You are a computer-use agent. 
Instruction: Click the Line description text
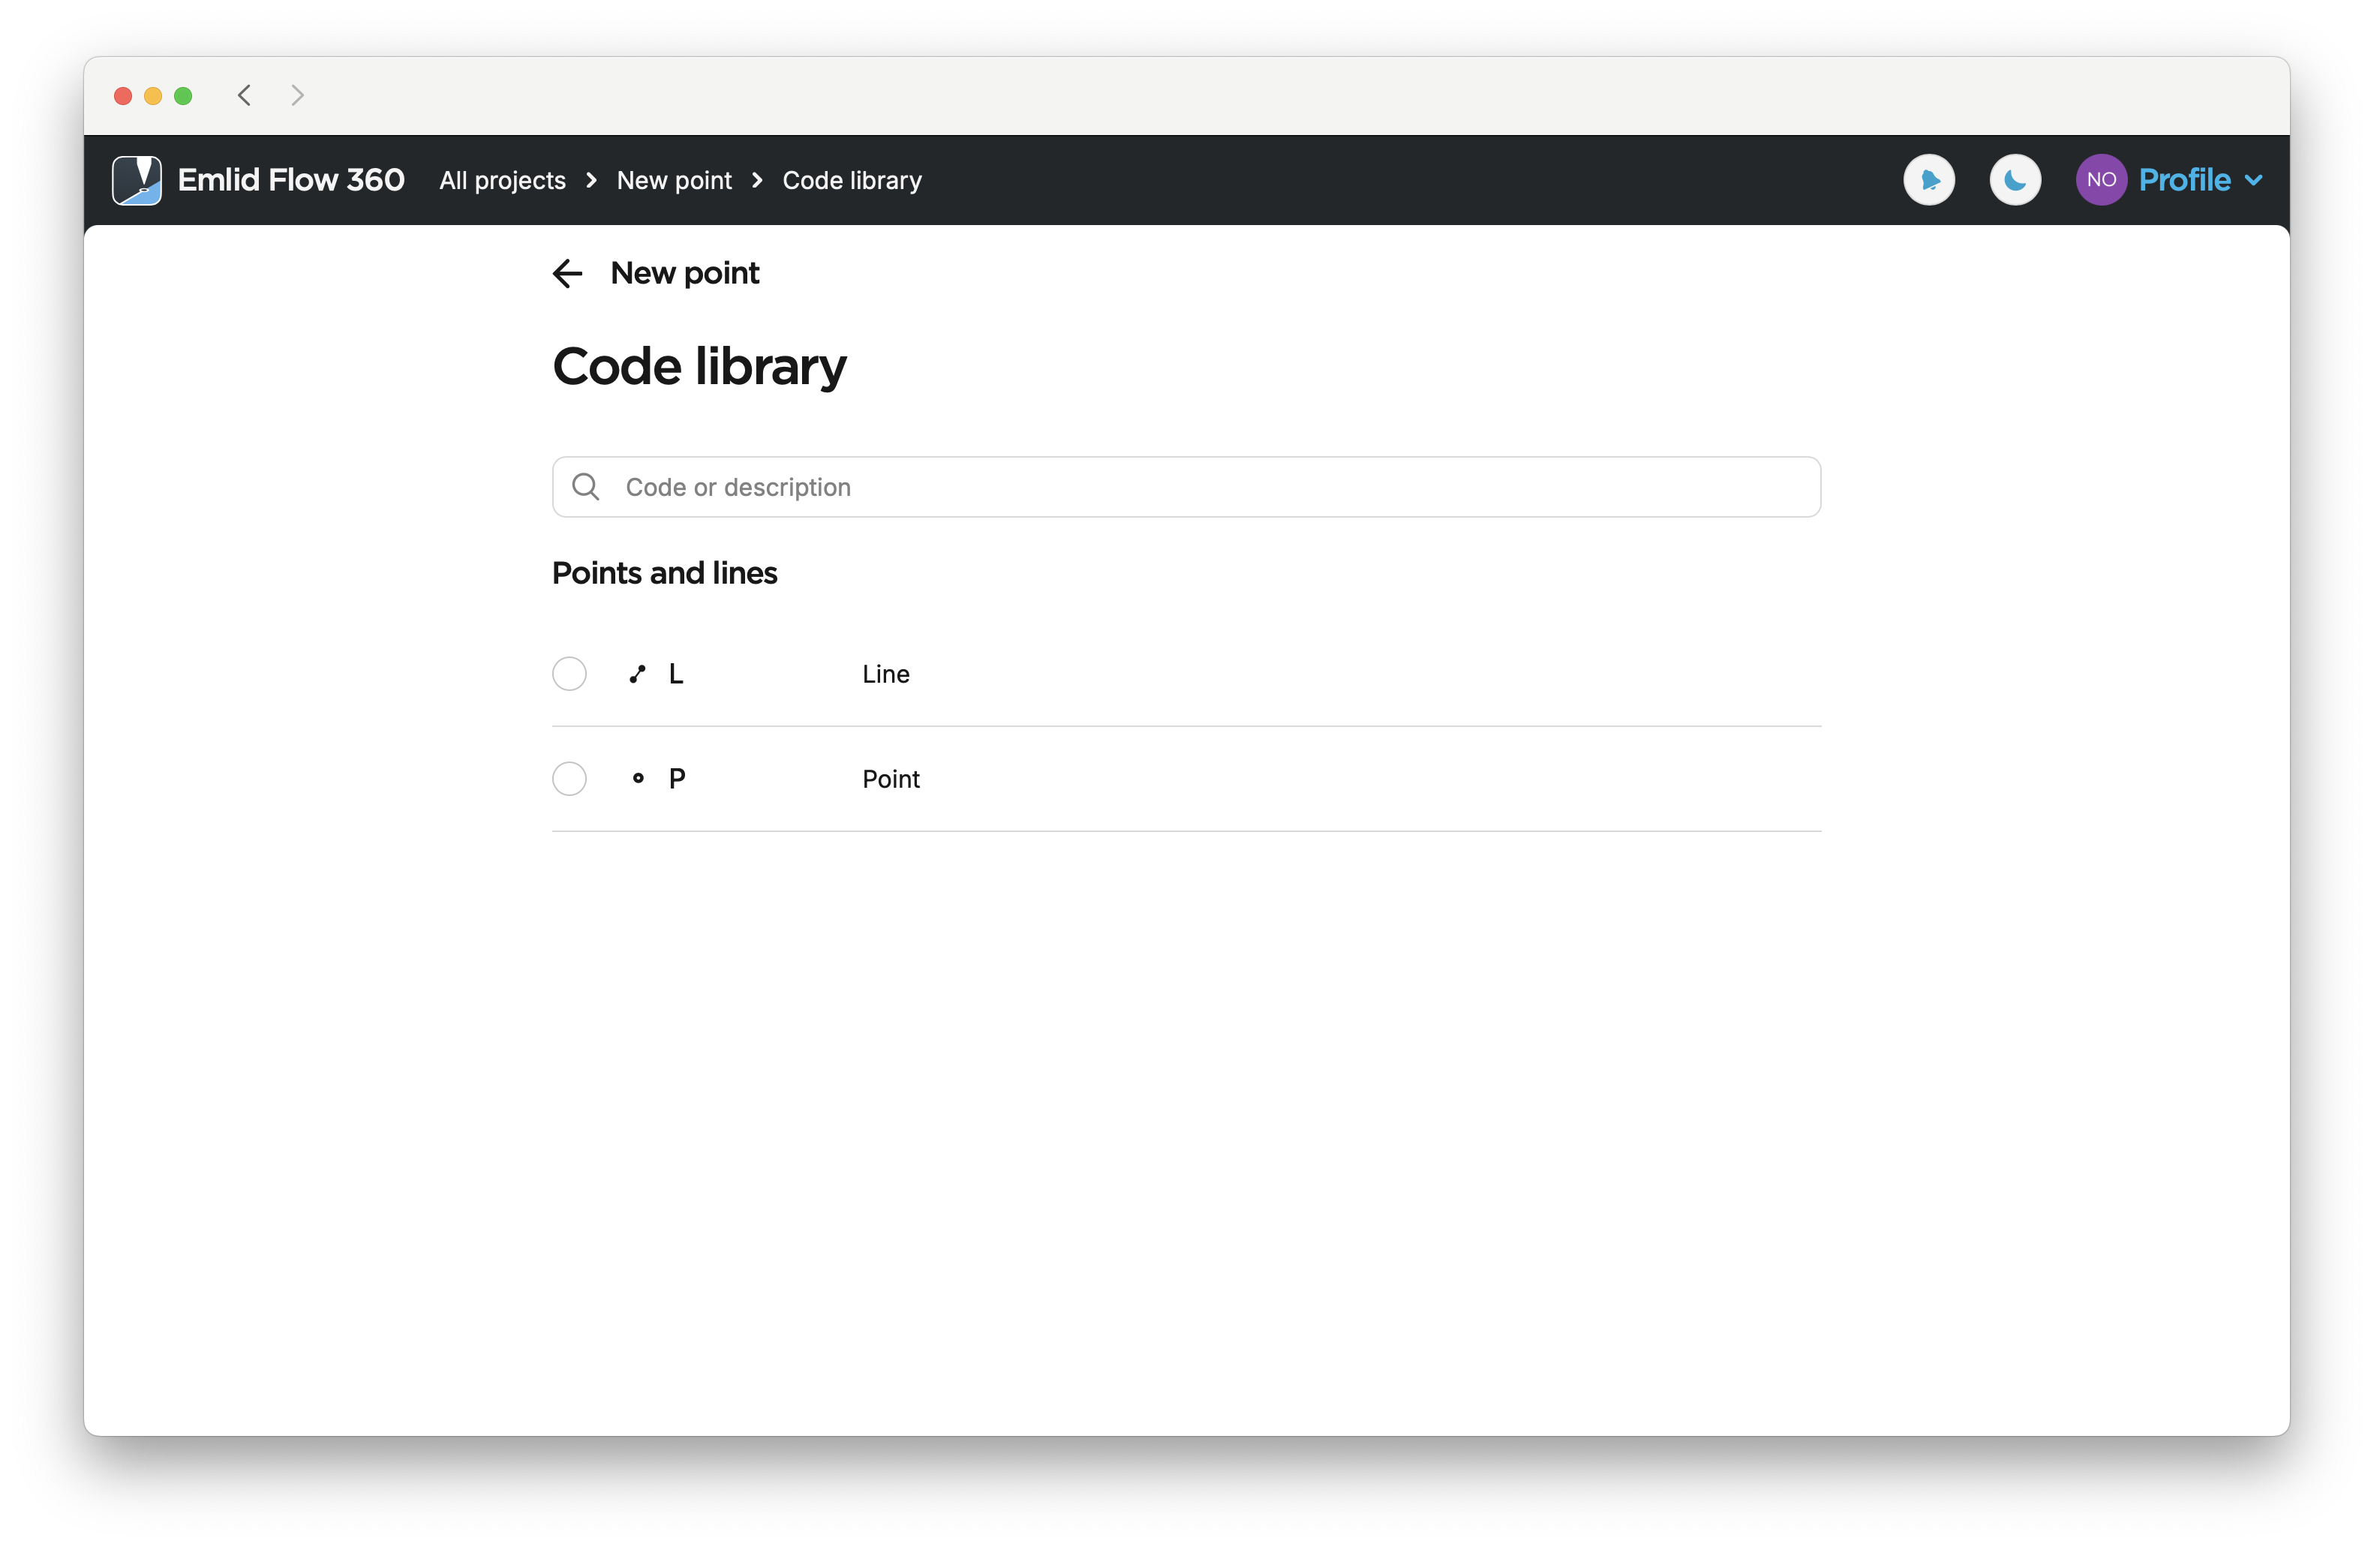pos(886,674)
